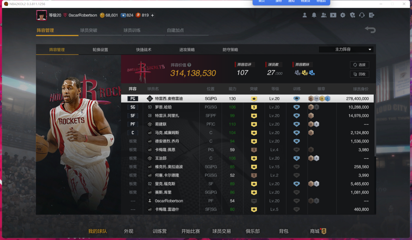Open 俱乐部 in bottom navigation
Viewport: 412px width, 240px height.
253,231
